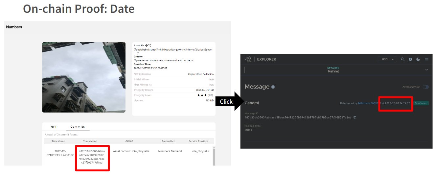Open the building photo thumbnail
This screenshot has width=433, height=186.
(x=84, y=77)
